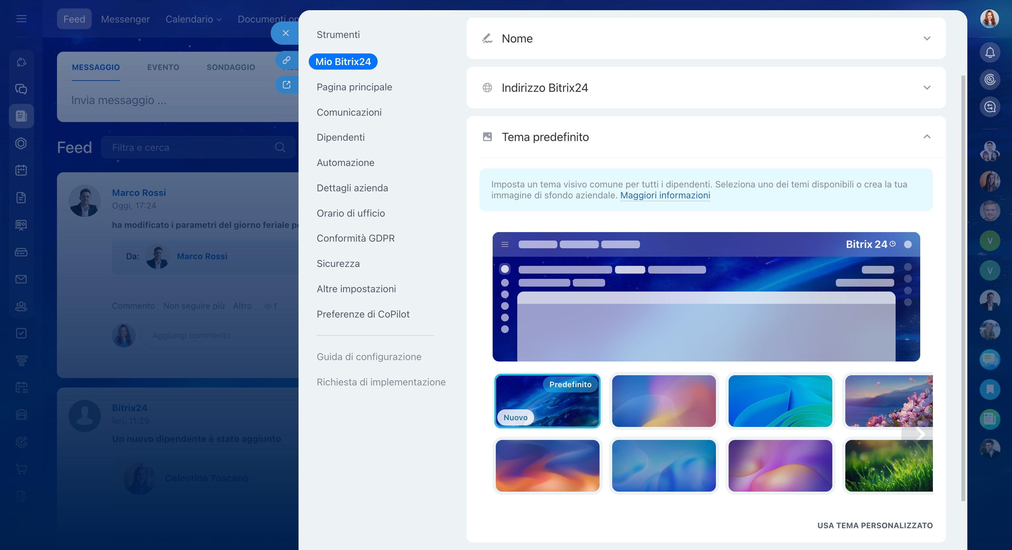Viewport: 1012px width, 550px height.
Task: Click the search magnifier in the Feed filter
Action: tap(280, 147)
